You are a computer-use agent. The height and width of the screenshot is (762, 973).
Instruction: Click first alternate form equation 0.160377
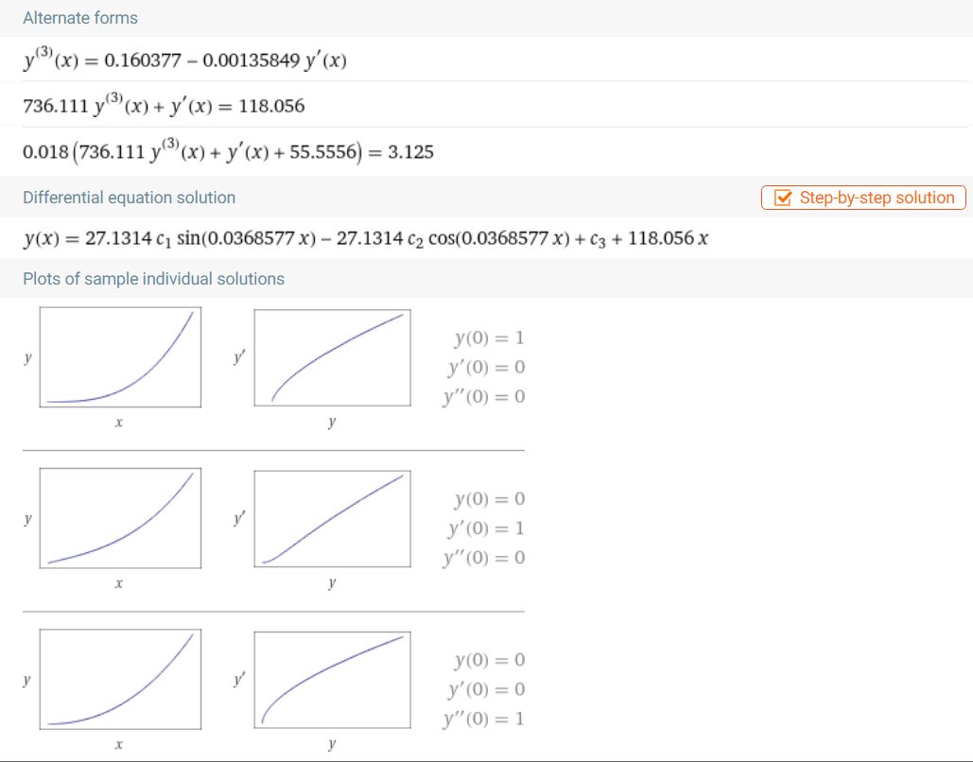click(185, 61)
